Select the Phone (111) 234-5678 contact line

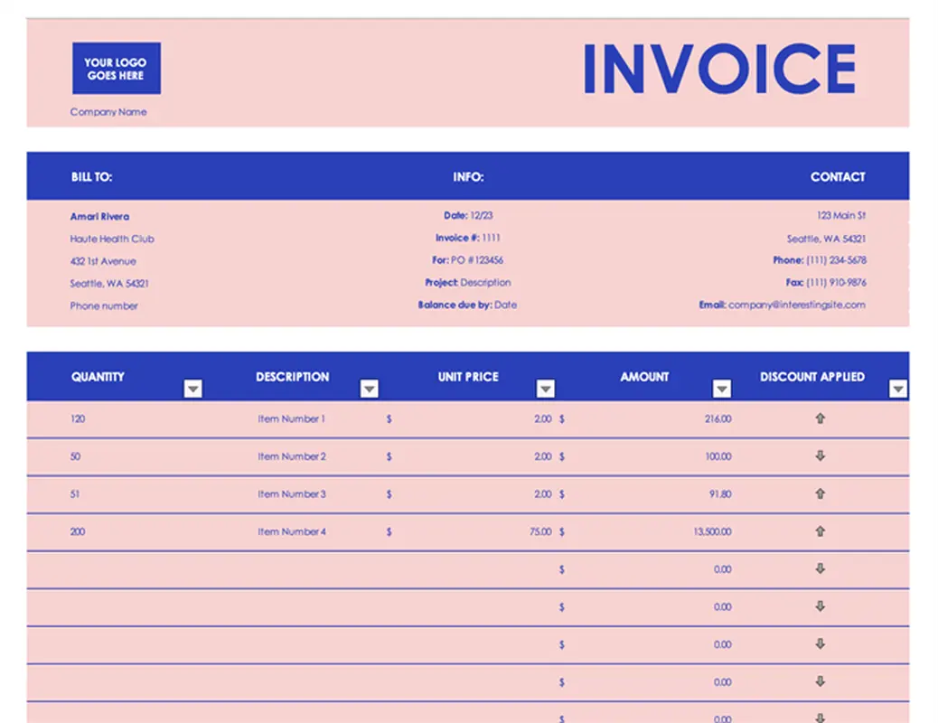(x=819, y=260)
